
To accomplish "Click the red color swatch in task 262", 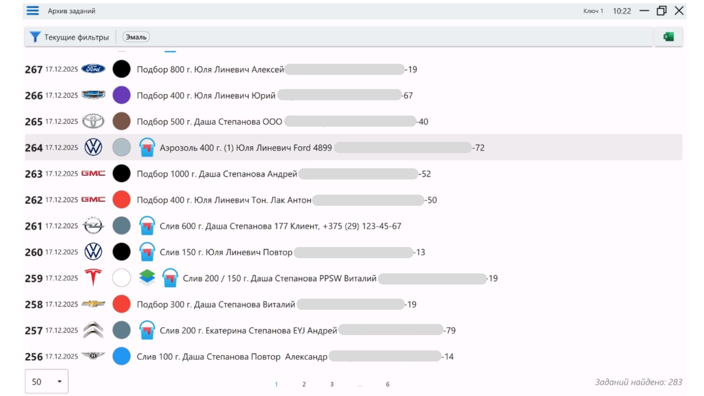I will (121, 199).
